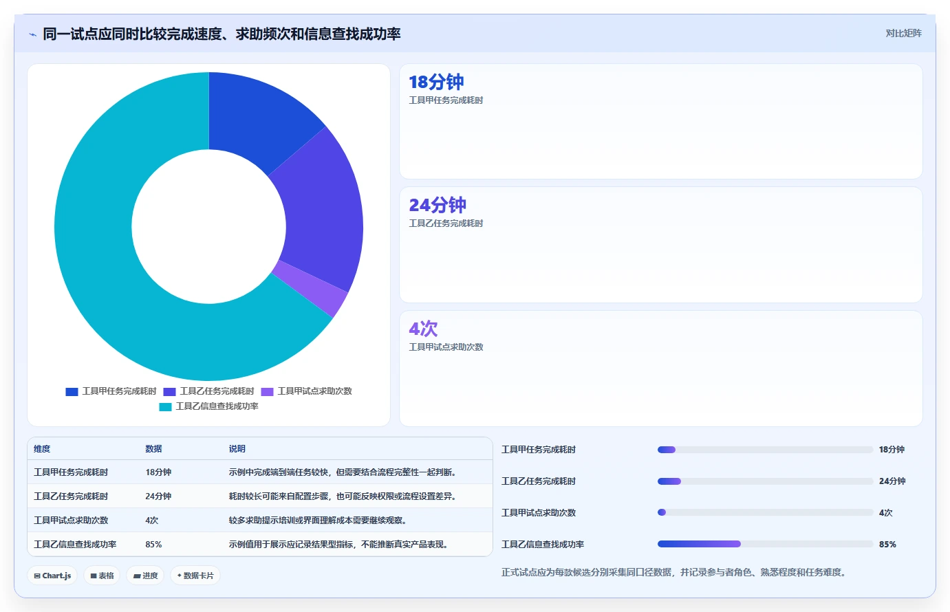Click the dark blue donut chart segment

coord(258,120)
